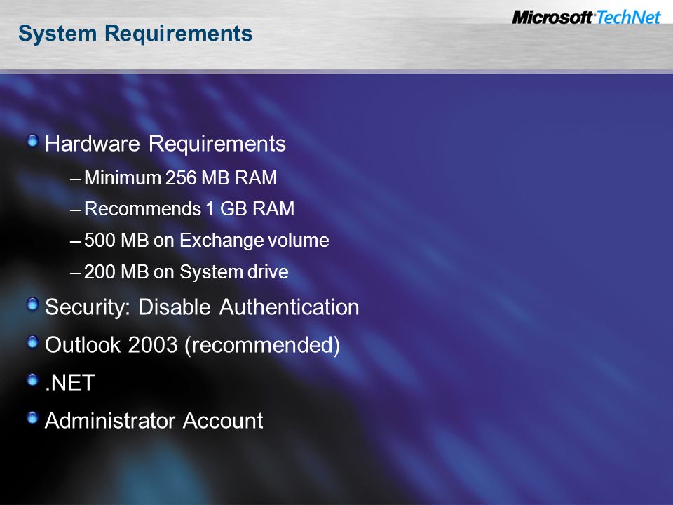Select the Administrator Account text
673x505 pixels.
coord(154,420)
